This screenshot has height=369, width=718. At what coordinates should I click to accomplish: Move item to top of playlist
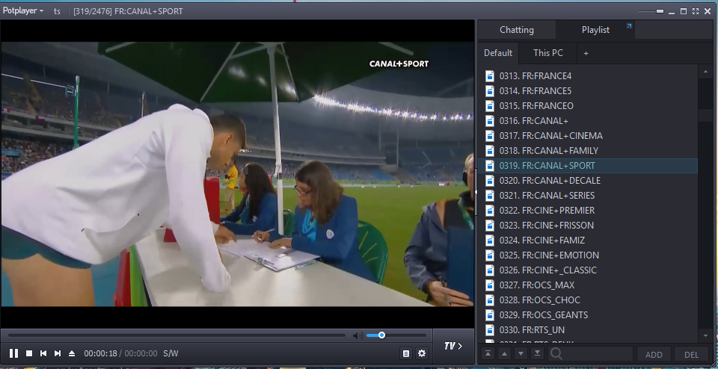(488, 354)
